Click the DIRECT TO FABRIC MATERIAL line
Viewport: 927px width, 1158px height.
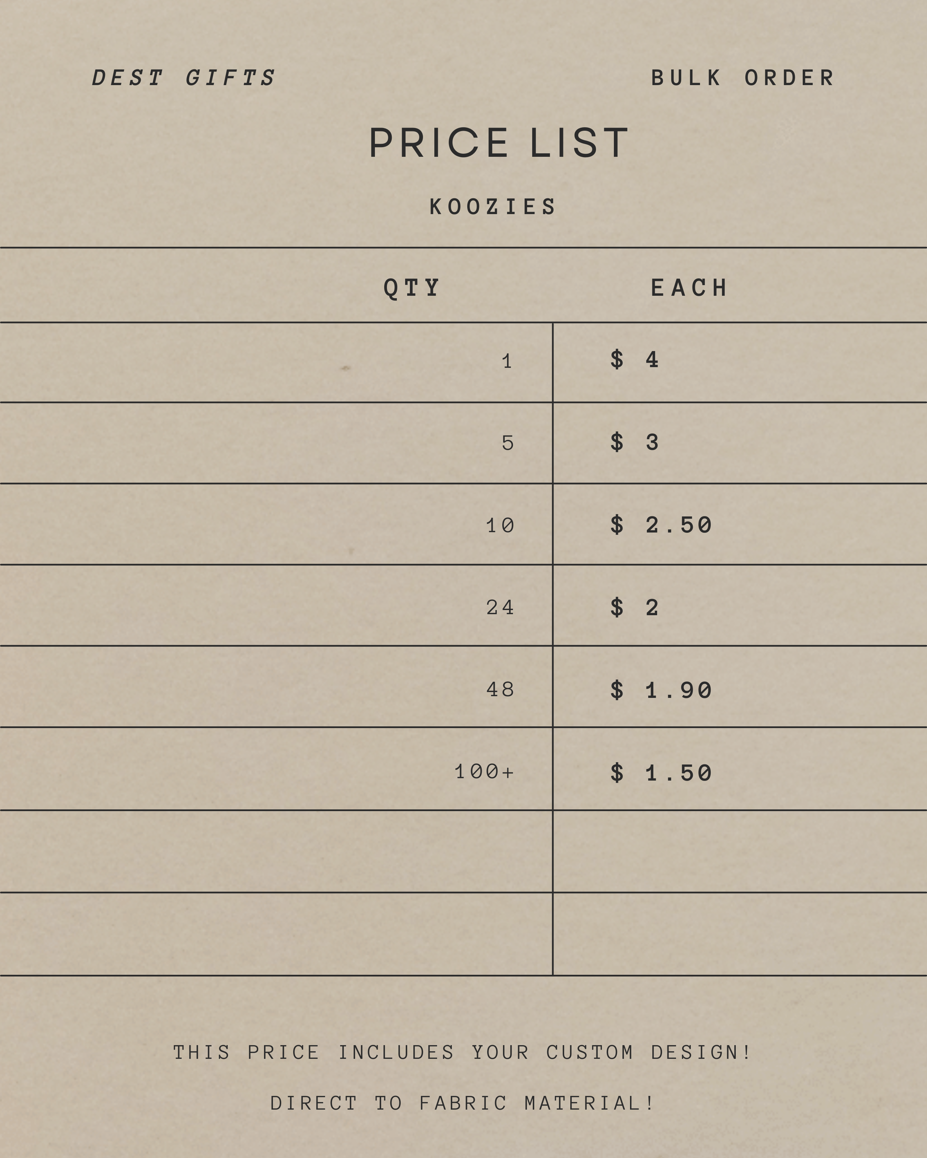tap(462, 1103)
